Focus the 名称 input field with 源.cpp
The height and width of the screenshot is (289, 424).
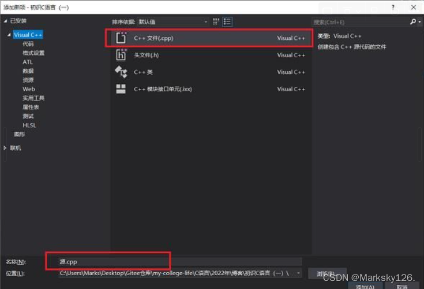[180, 262]
